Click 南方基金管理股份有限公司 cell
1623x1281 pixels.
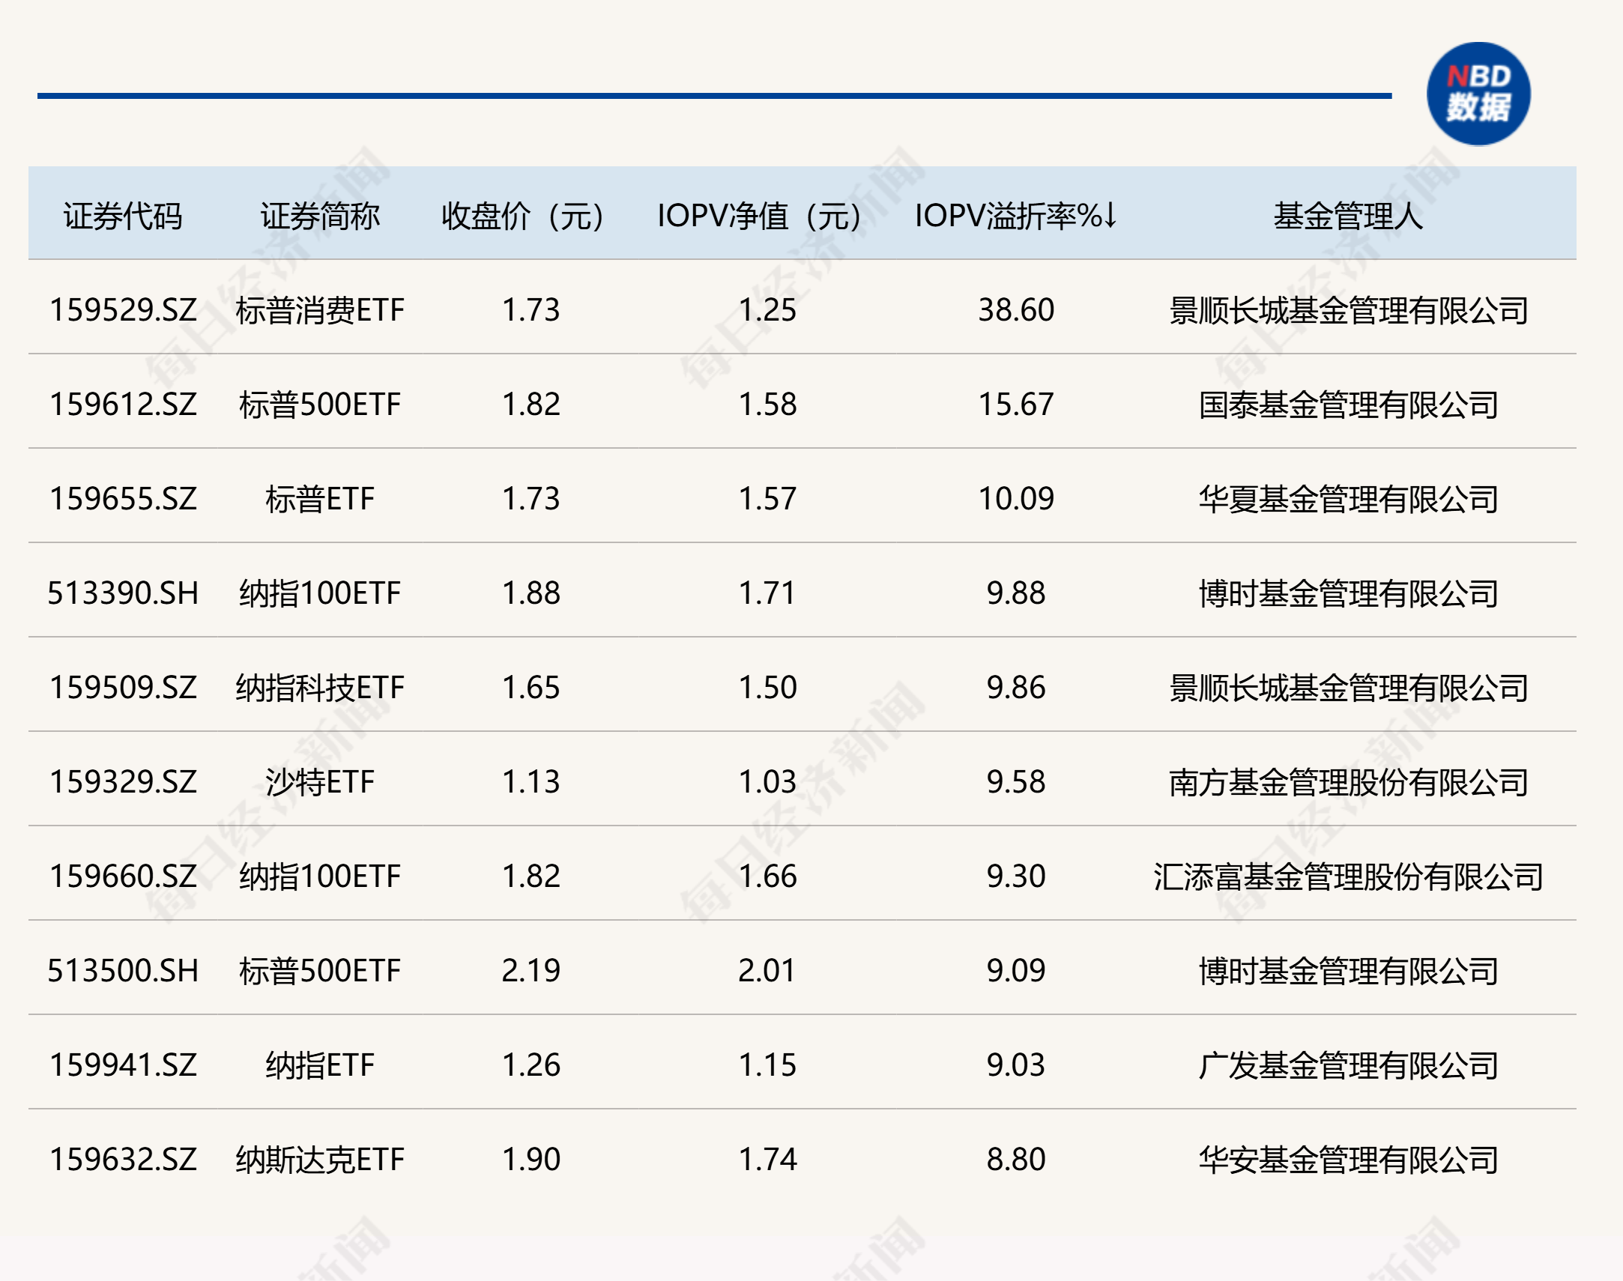1349,783
